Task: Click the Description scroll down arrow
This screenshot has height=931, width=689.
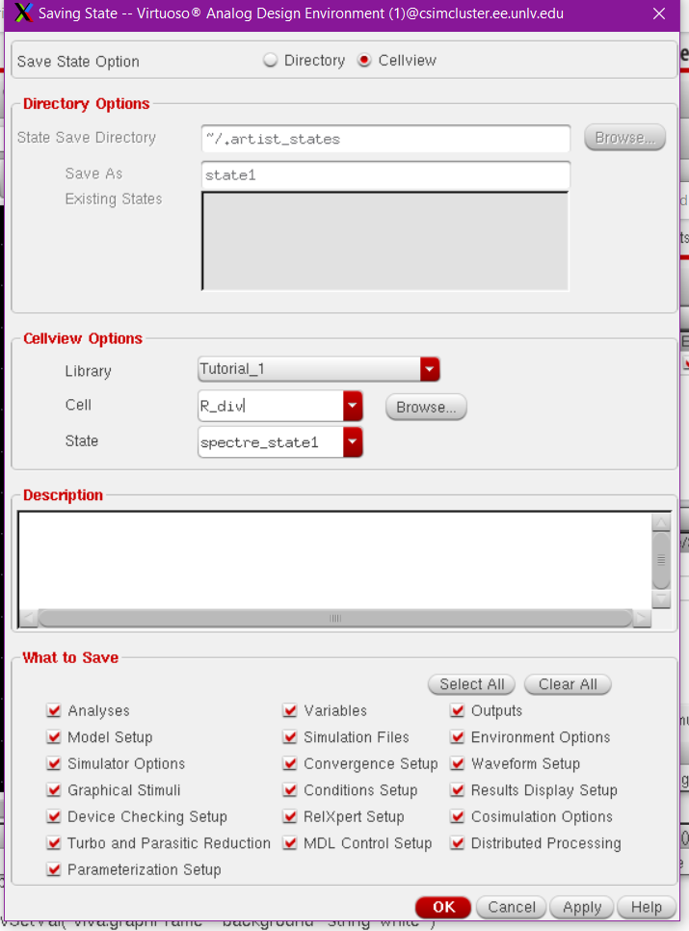Action: [x=660, y=598]
